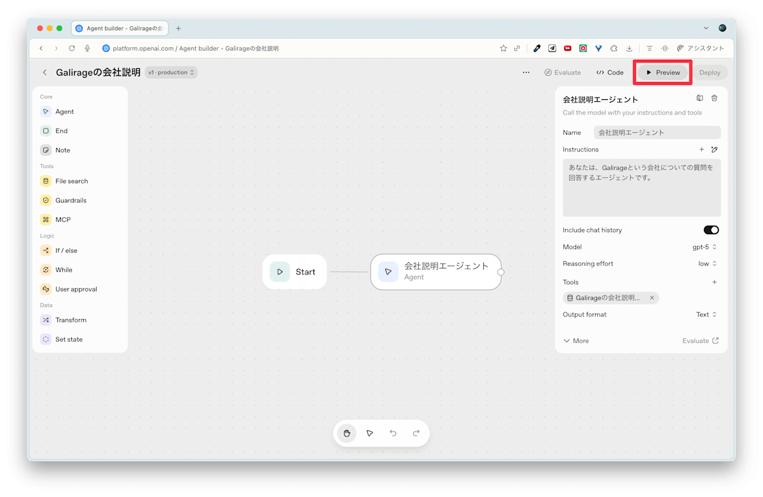Click the browser address bar URL
The height and width of the screenshot is (497, 763).
coord(196,48)
